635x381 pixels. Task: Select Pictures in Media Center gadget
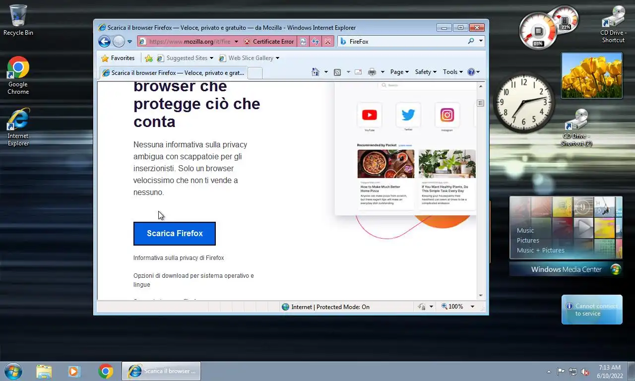[528, 241]
